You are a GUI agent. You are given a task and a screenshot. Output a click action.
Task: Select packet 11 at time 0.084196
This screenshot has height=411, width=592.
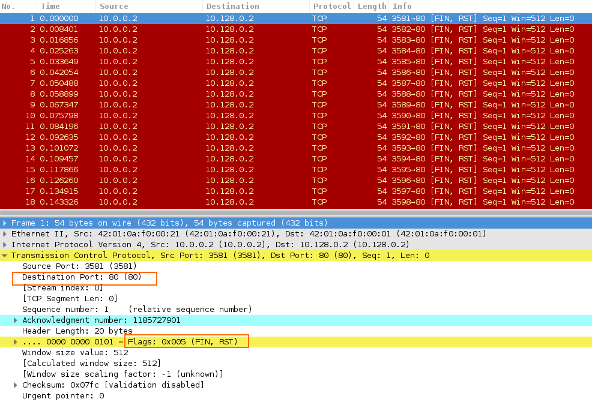(296, 127)
